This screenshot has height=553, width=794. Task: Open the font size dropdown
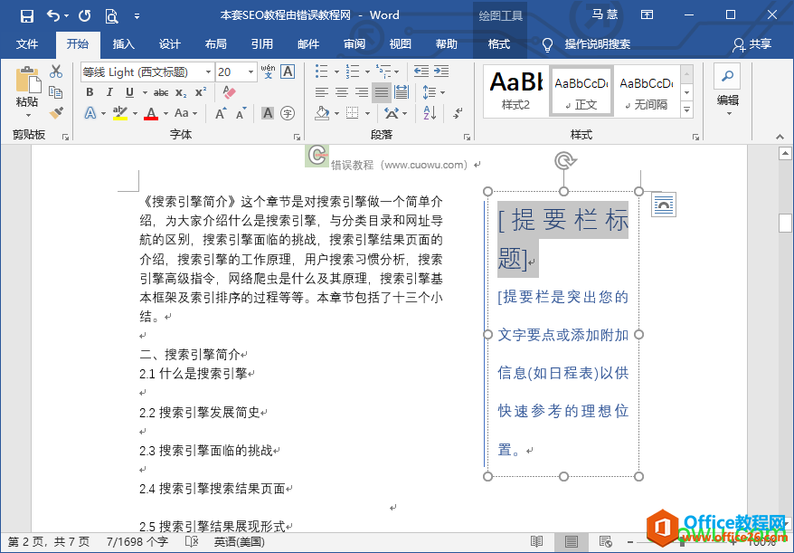(x=250, y=71)
